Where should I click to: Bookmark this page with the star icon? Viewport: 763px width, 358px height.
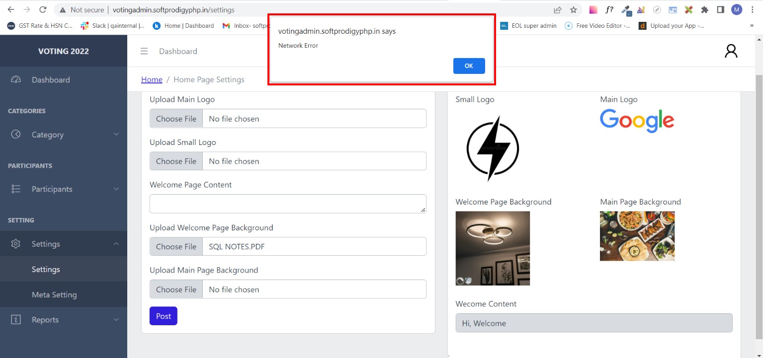point(574,9)
